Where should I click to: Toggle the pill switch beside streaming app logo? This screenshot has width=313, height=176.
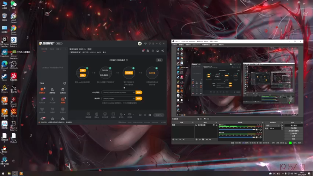(x=59, y=43)
